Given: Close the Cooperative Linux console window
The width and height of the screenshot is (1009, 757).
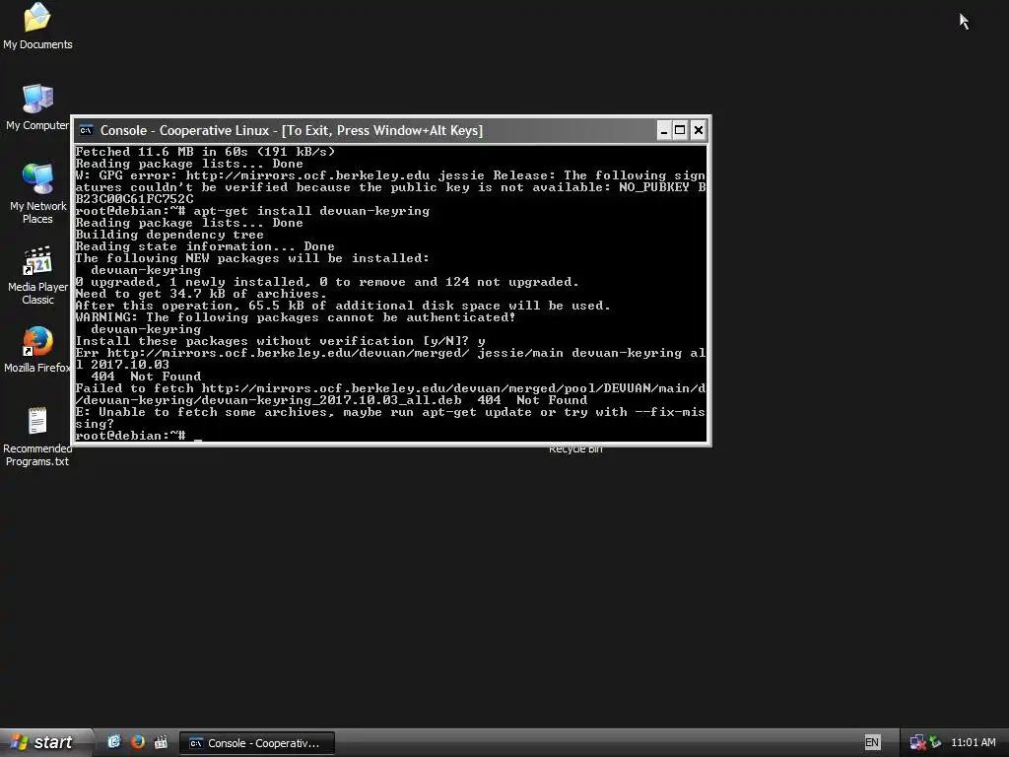Looking at the screenshot, I should point(699,131).
